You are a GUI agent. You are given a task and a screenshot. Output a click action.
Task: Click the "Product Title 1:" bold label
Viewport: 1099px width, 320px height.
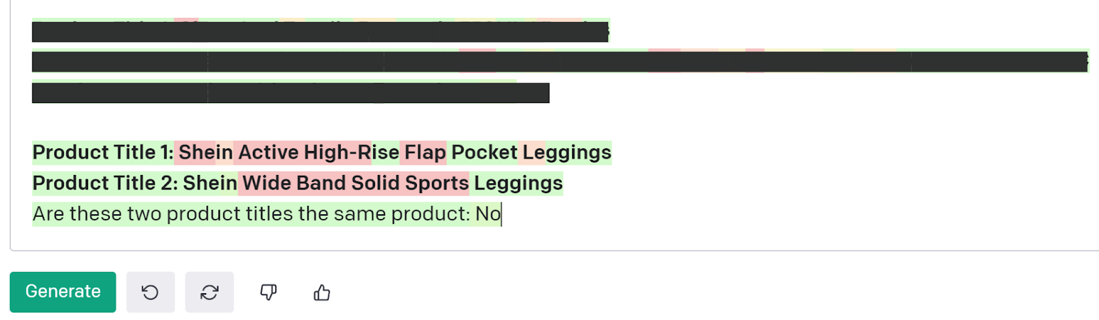pos(103,152)
